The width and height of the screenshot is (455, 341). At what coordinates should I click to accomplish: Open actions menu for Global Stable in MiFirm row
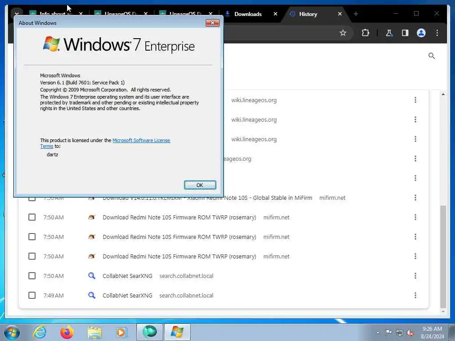point(415,198)
